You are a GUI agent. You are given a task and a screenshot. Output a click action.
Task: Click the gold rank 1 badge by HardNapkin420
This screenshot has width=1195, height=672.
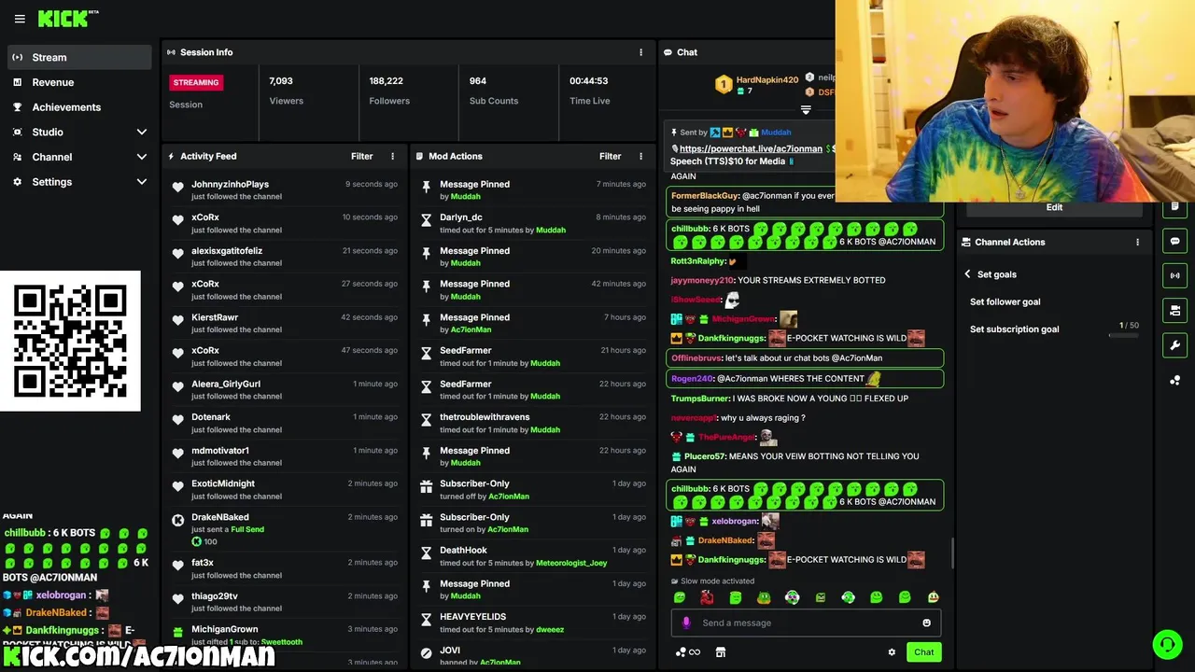tap(723, 85)
